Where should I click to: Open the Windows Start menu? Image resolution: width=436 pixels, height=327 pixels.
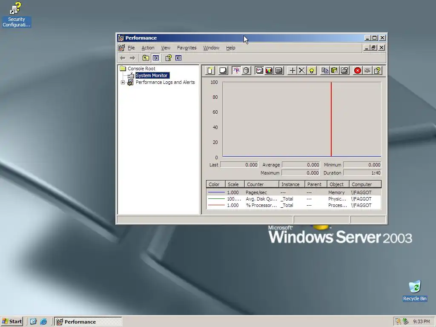tap(12, 322)
